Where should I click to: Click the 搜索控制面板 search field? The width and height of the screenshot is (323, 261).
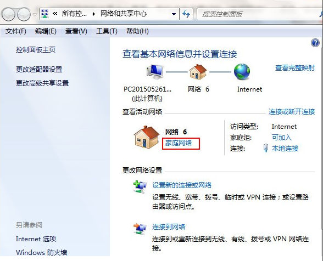[258, 14]
